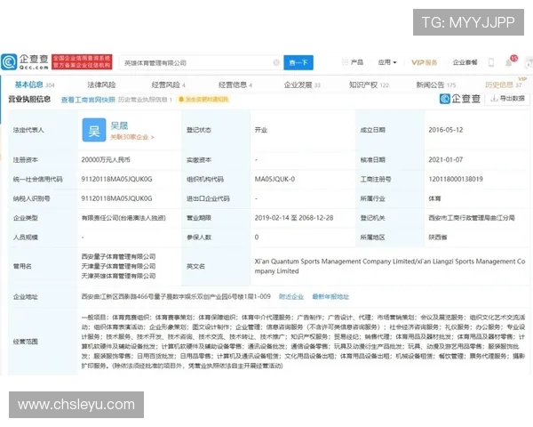
Task: Click the 最新年报地址 link
Action: [x=330, y=296]
